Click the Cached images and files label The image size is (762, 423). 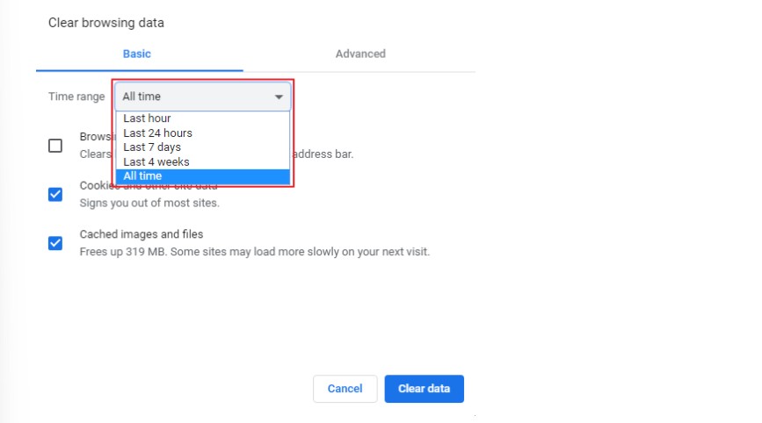(x=142, y=234)
